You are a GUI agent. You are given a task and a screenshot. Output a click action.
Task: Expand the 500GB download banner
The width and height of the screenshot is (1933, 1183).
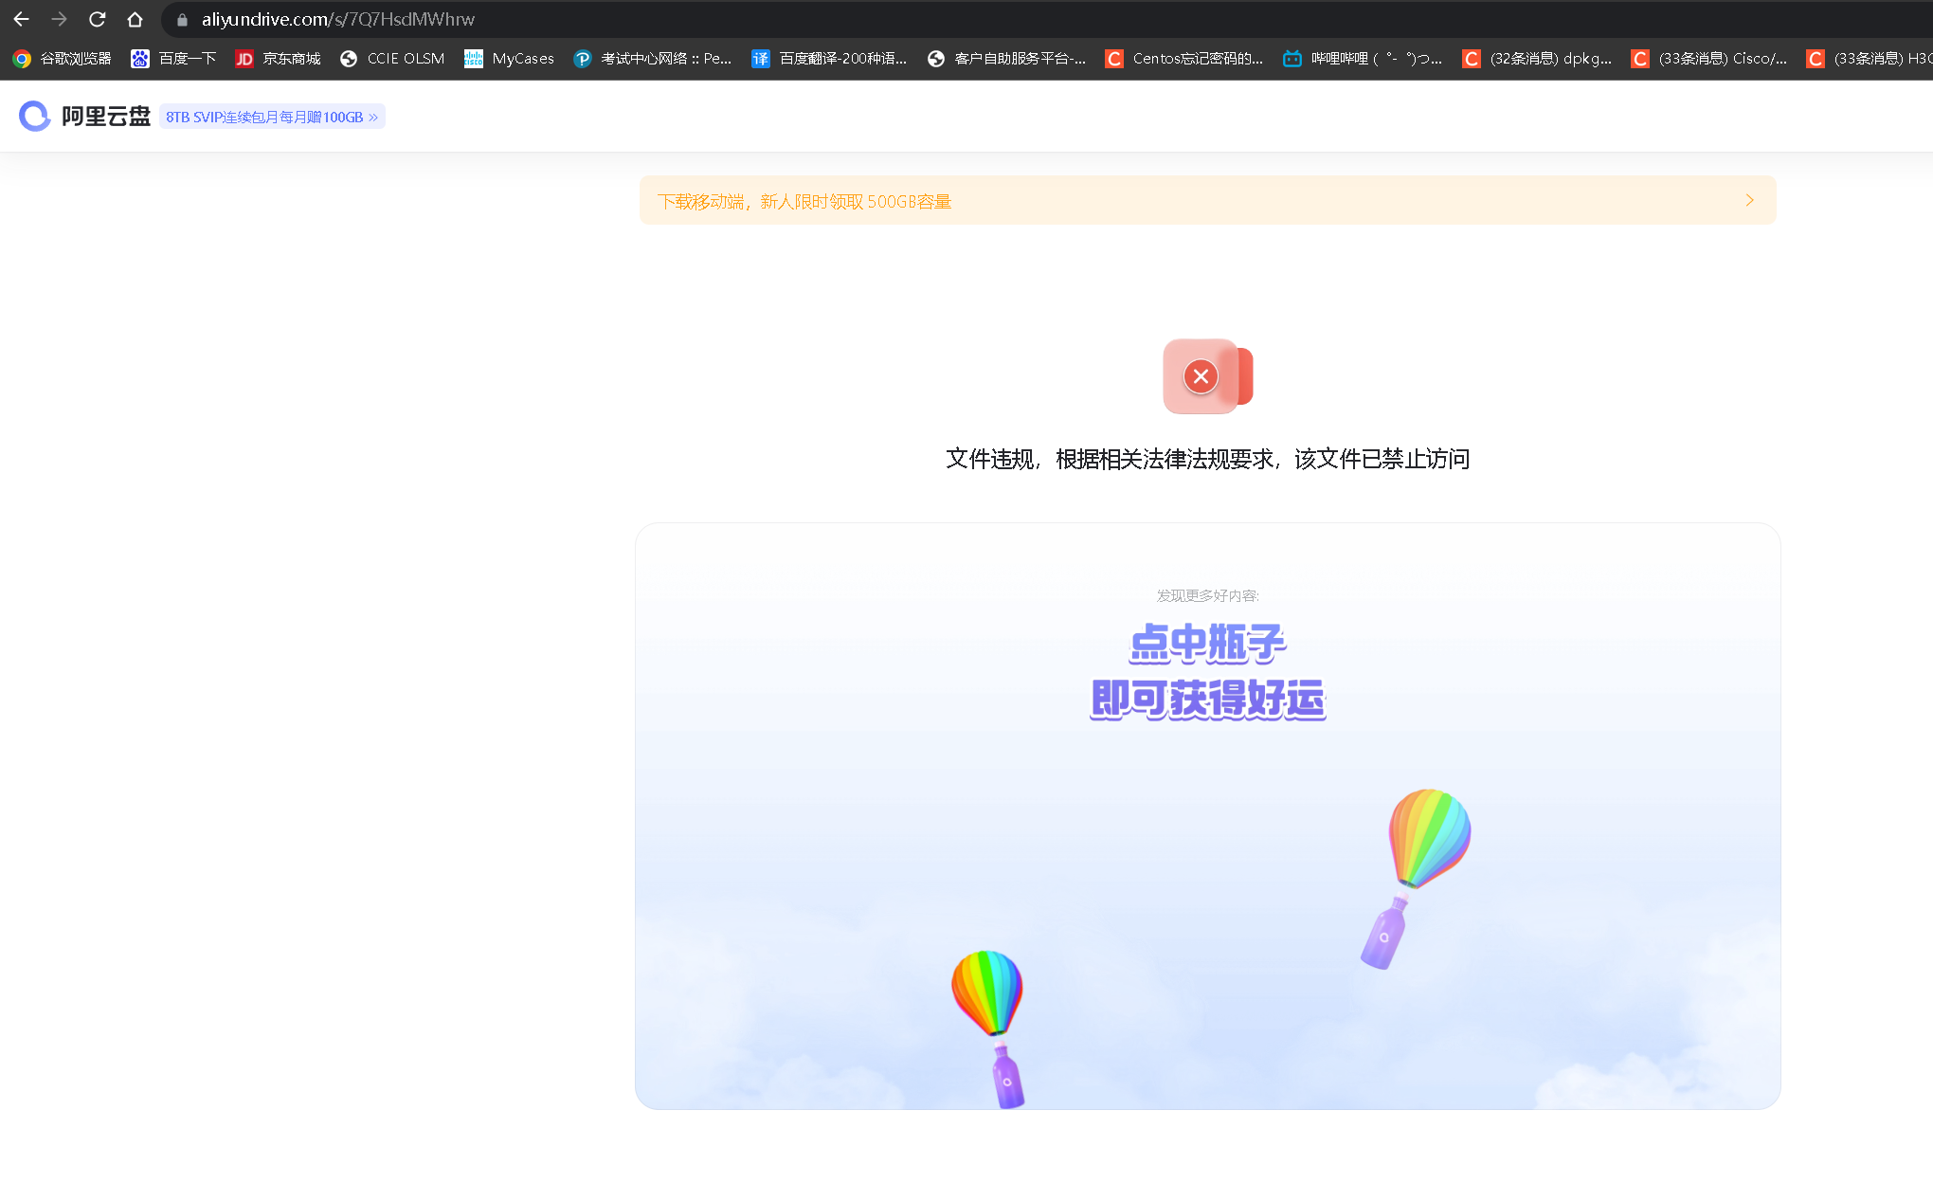click(x=1749, y=200)
